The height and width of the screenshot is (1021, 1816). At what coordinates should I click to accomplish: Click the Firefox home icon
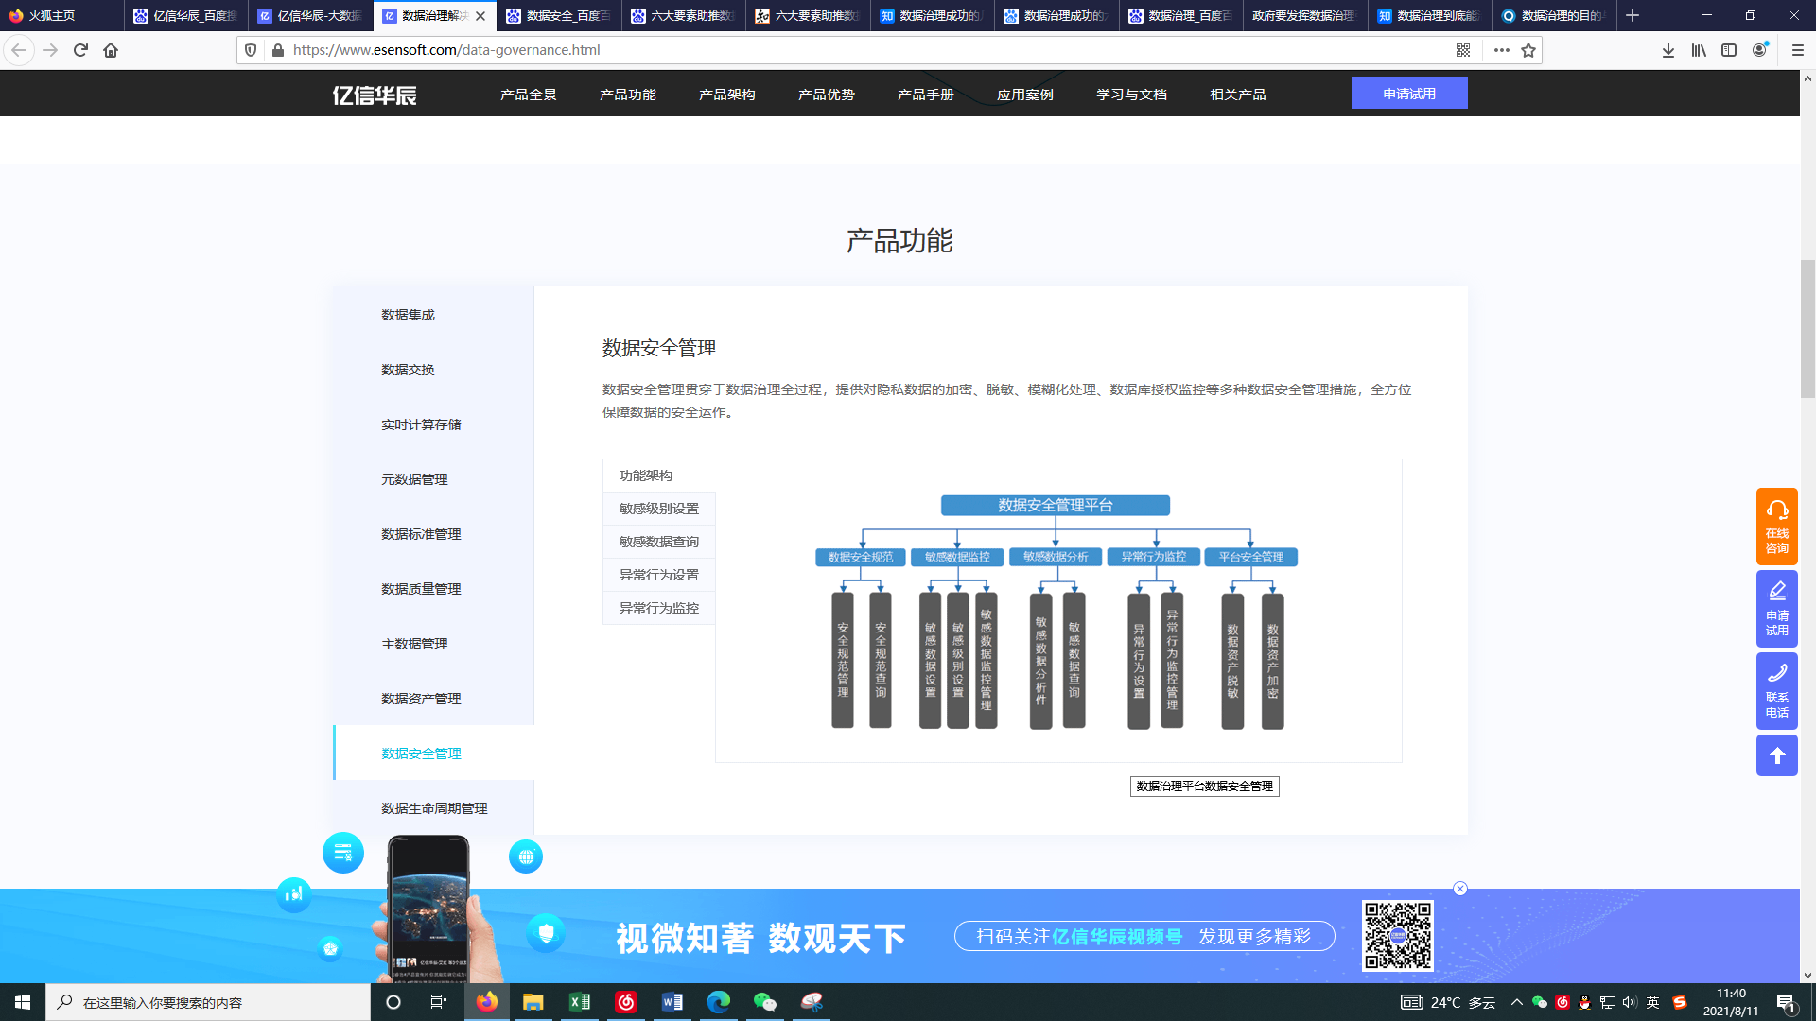click(x=111, y=50)
